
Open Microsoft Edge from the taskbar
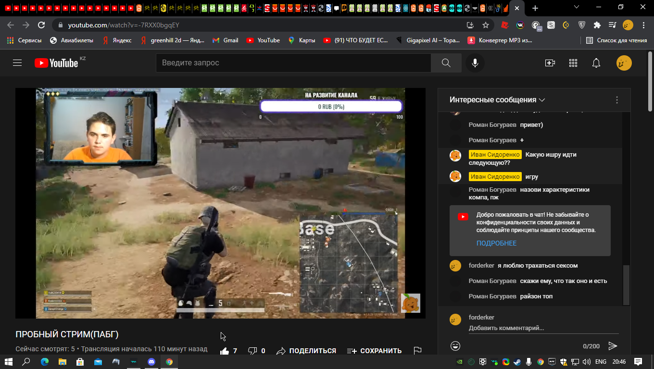click(x=45, y=362)
